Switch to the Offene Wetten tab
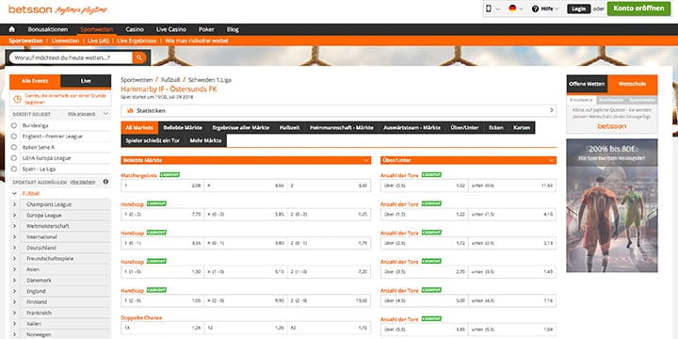The width and height of the screenshot is (678, 339). (x=587, y=84)
